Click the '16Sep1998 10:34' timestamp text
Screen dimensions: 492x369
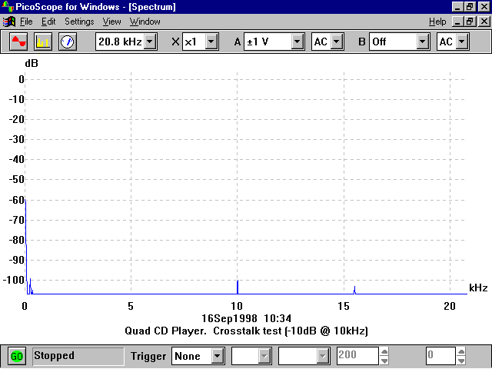[246, 318]
